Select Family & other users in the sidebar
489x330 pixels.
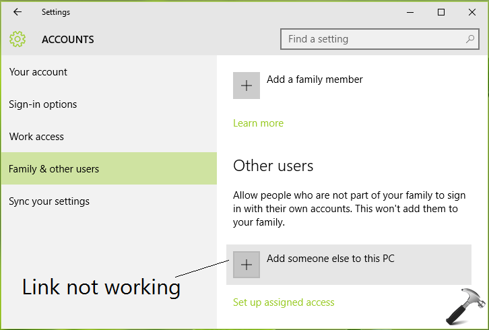coord(54,169)
